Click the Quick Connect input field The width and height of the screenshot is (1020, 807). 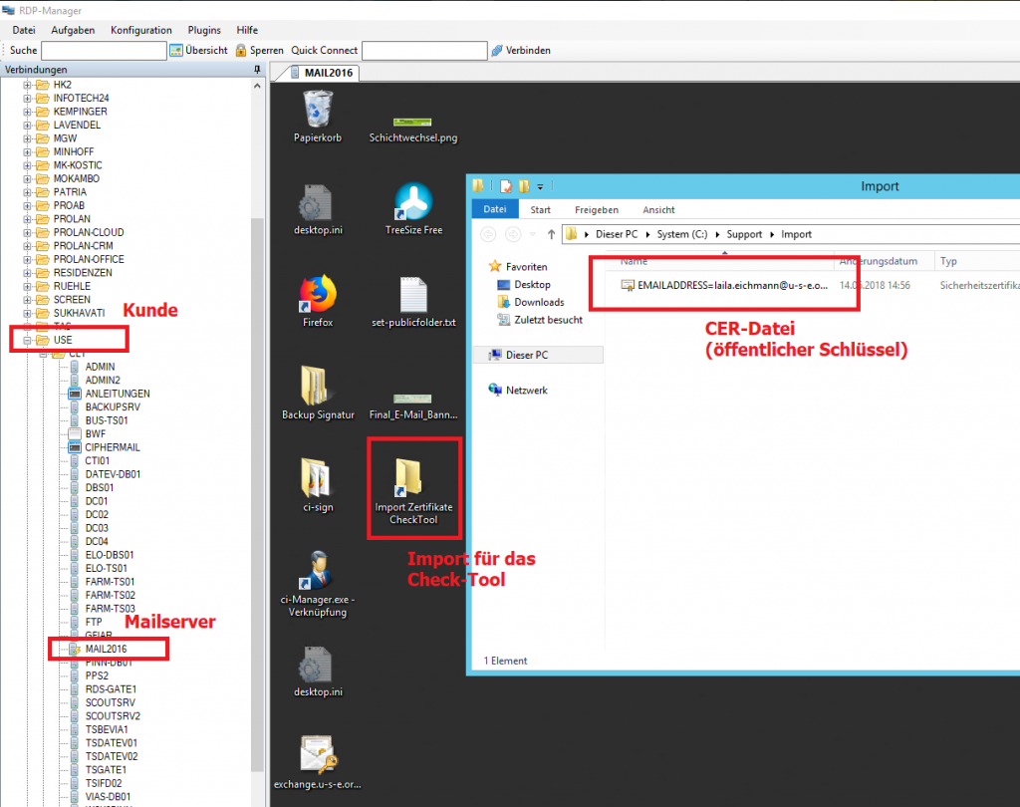click(x=423, y=50)
